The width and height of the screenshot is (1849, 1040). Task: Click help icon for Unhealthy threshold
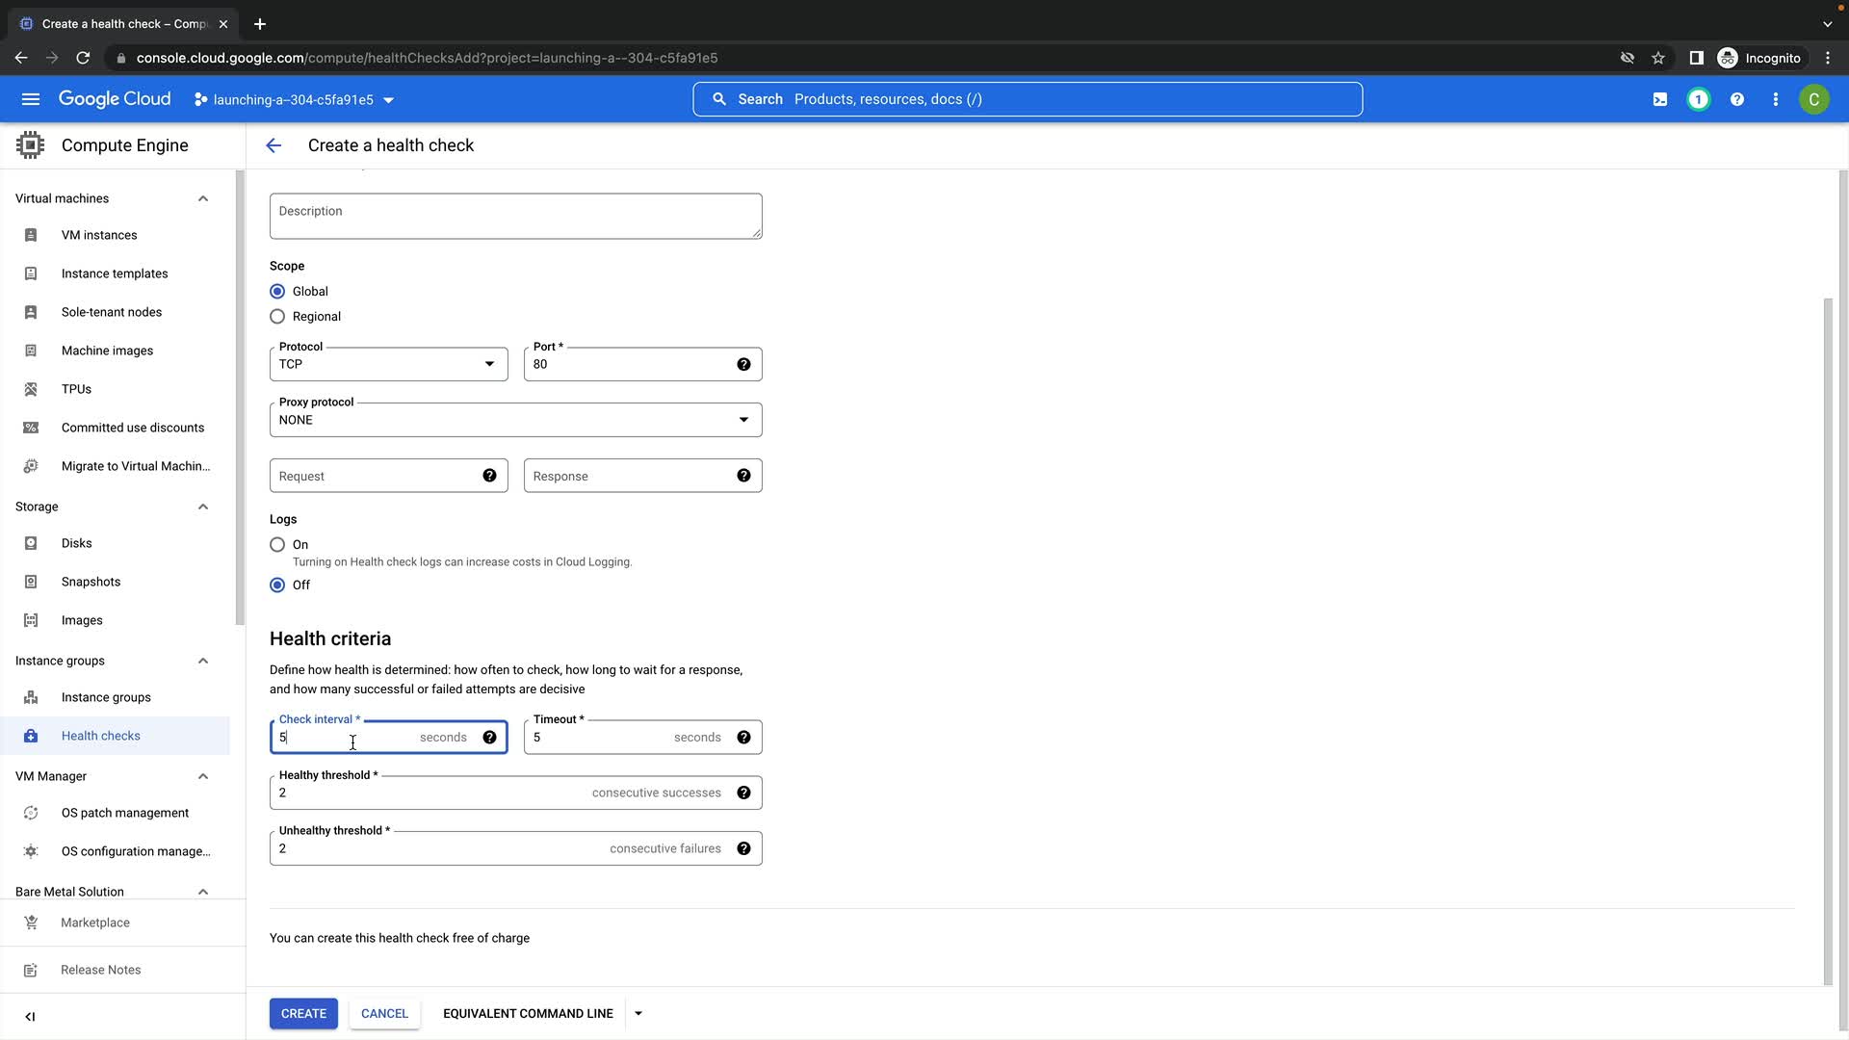(x=743, y=848)
